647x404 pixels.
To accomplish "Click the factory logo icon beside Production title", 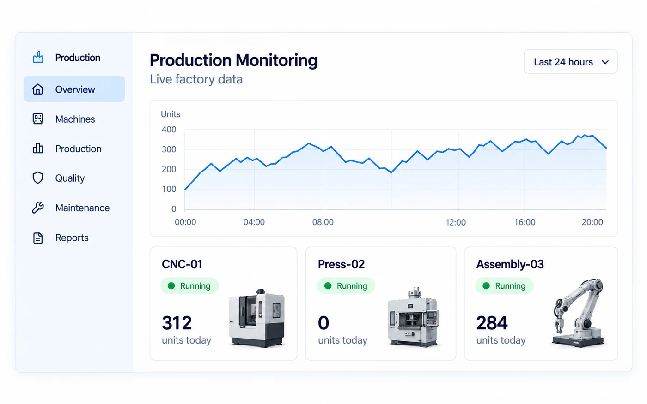I will click(38, 57).
